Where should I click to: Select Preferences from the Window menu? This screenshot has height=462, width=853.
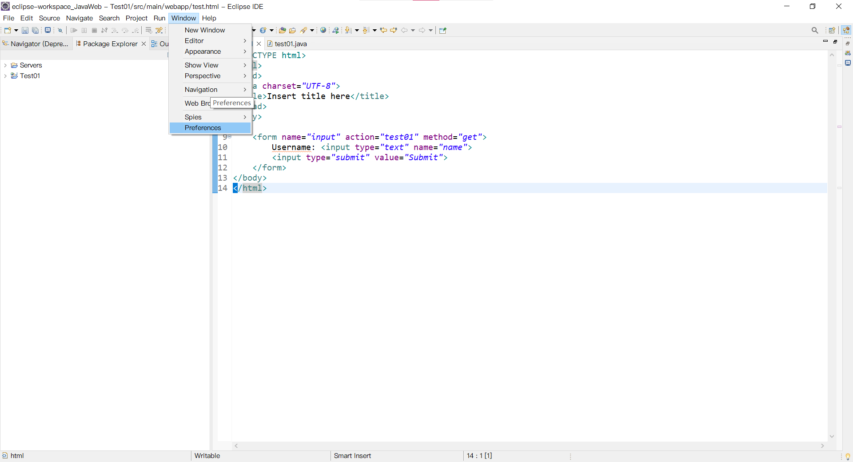(203, 128)
